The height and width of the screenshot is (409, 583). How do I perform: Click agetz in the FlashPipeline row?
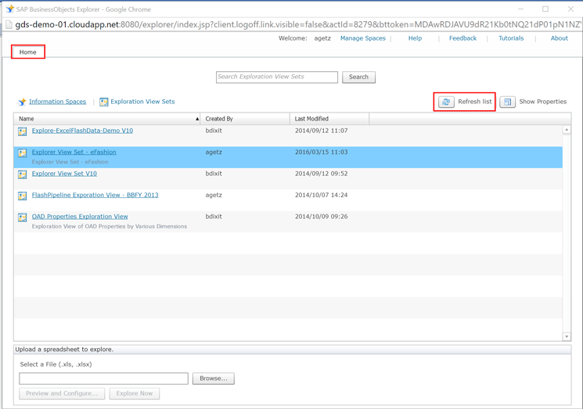[214, 196]
